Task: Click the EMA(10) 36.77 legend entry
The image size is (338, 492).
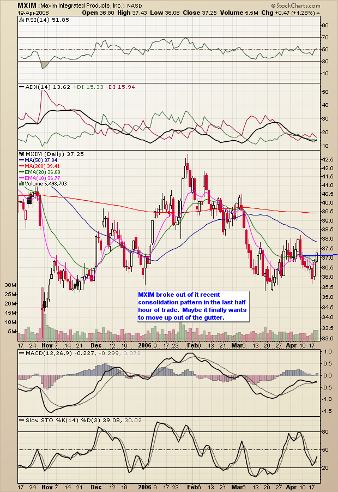Action: point(39,178)
